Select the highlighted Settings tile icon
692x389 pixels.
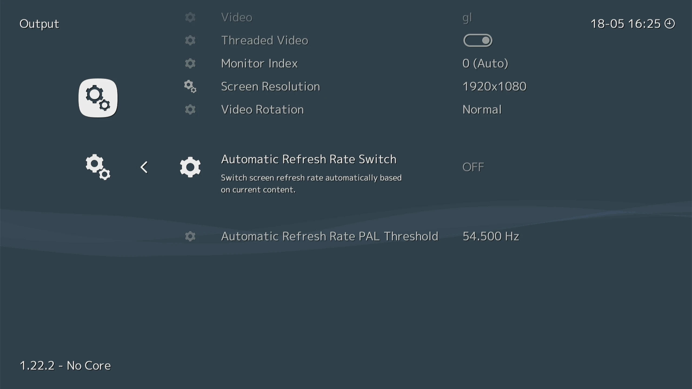coord(98,98)
